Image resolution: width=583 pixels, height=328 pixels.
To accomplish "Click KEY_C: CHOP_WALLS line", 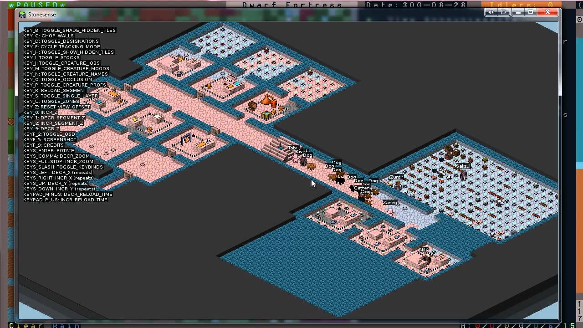I will click(x=48, y=36).
